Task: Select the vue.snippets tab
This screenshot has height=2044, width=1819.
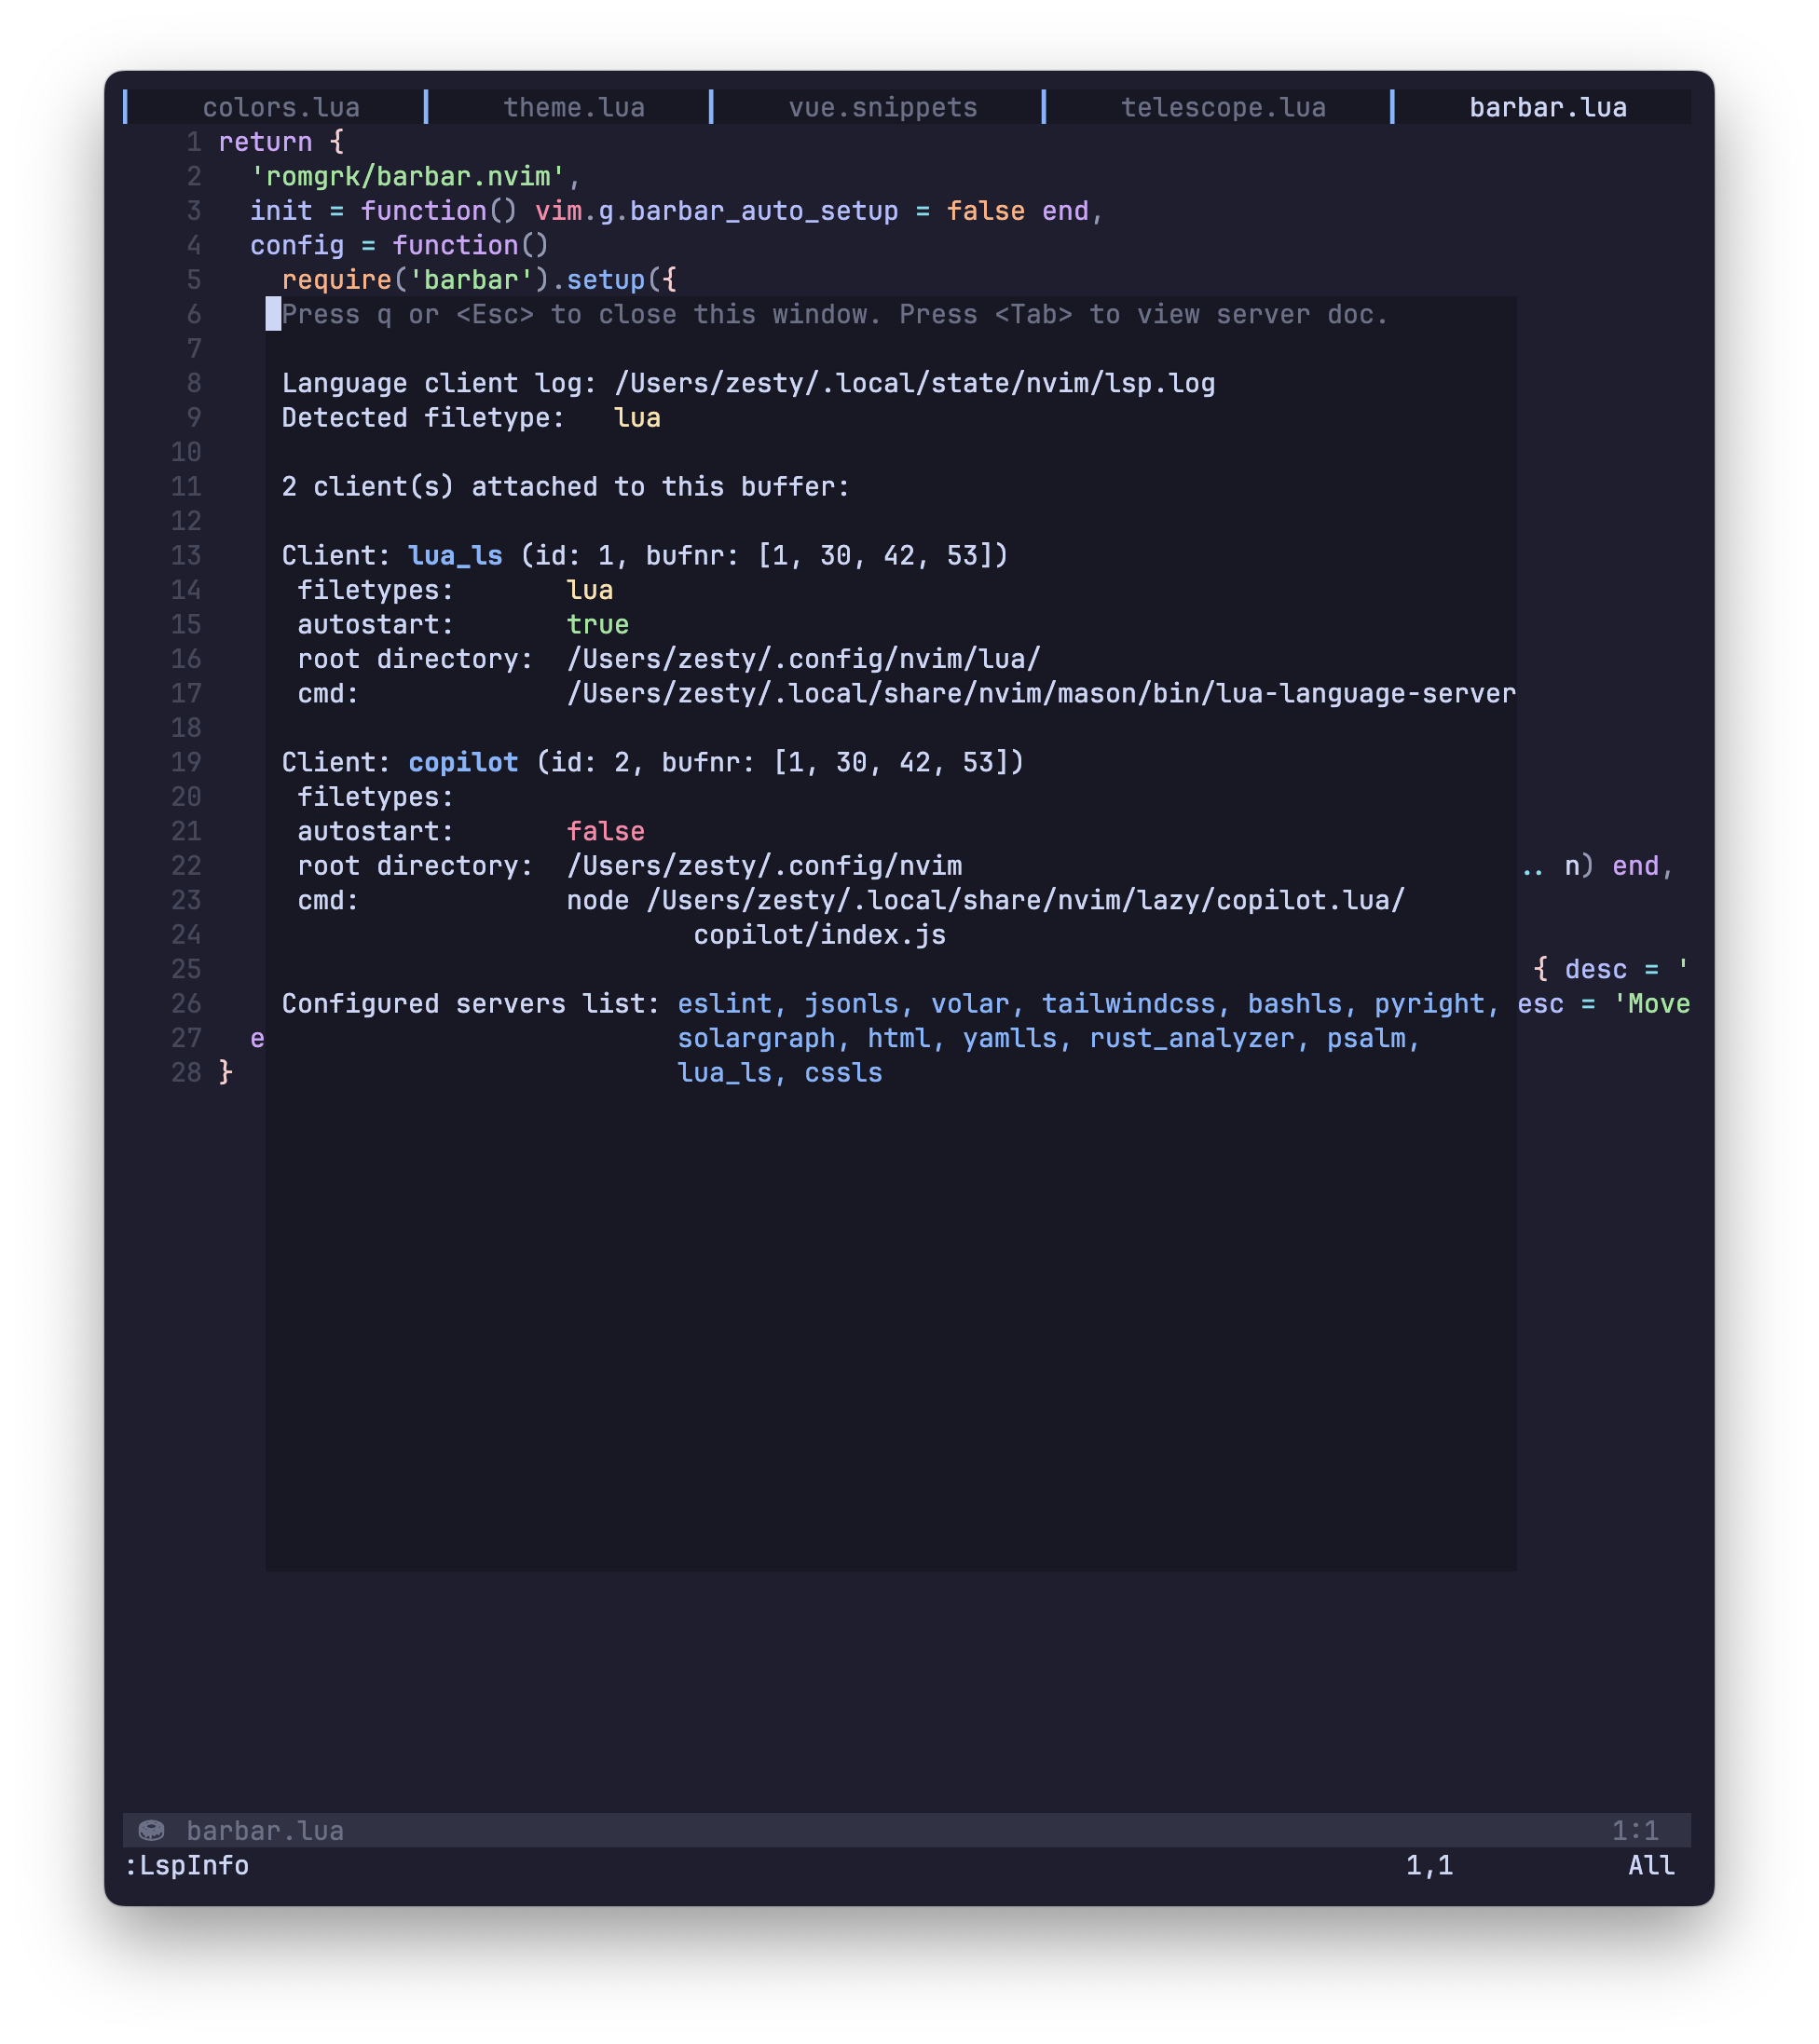Action: tap(882, 107)
